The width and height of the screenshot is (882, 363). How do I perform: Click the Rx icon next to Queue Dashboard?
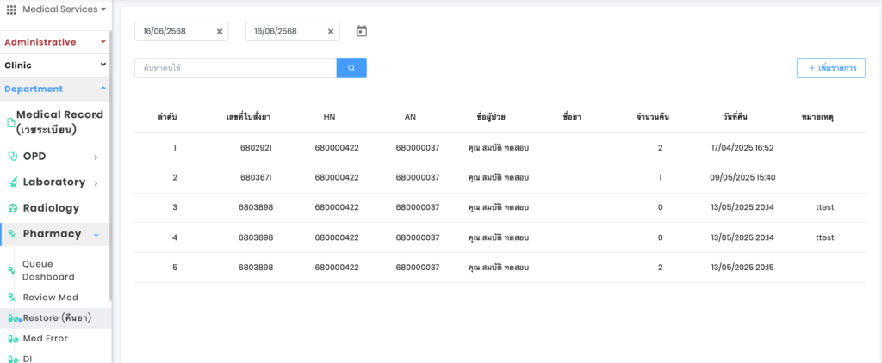12,271
